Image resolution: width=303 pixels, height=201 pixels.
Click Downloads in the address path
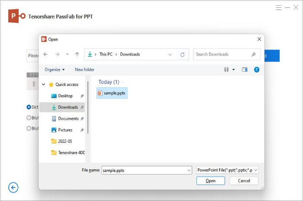130,54
